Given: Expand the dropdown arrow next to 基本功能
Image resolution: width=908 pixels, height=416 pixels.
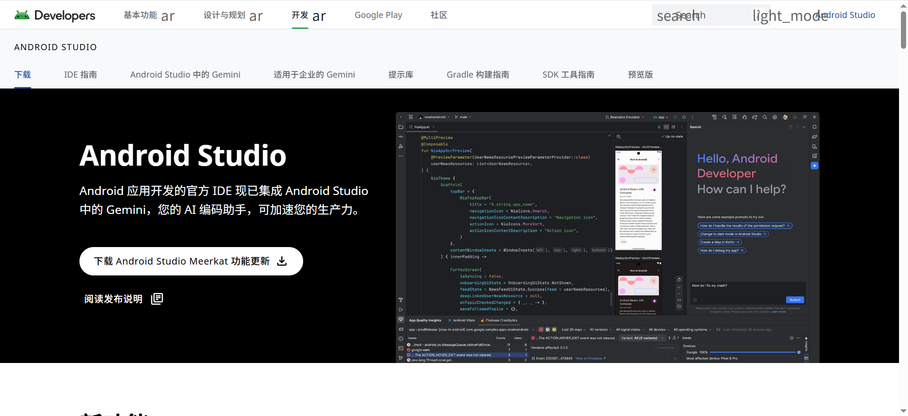Looking at the screenshot, I should pos(167,17).
